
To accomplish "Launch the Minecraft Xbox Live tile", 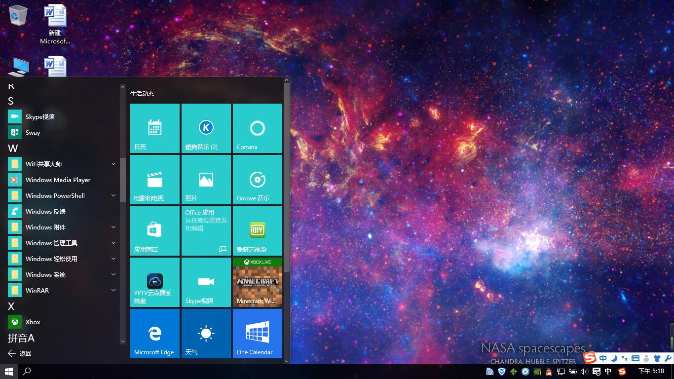I will click(258, 282).
